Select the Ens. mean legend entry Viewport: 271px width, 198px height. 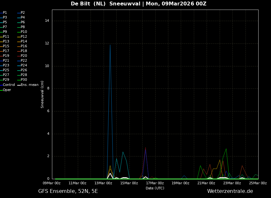[x=29, y=85]
